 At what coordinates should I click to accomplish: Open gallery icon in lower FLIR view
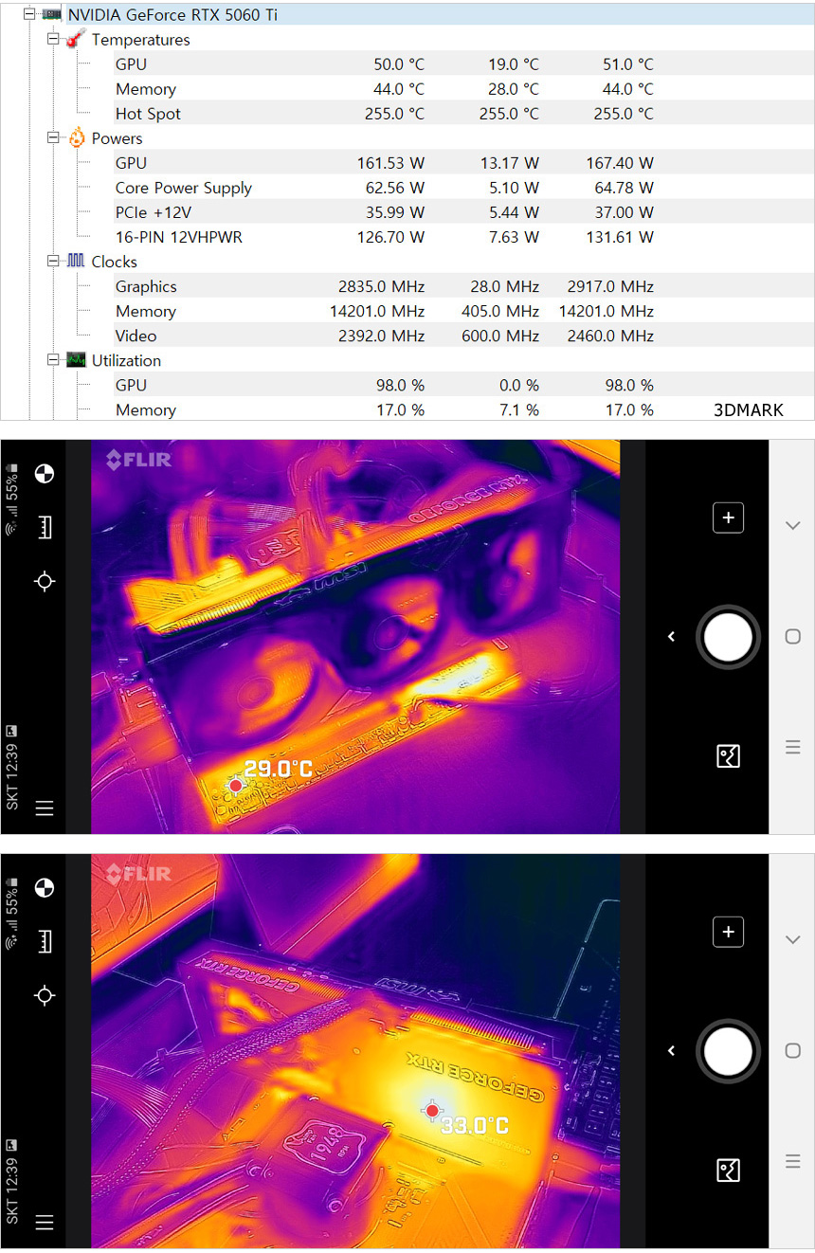728,1170
